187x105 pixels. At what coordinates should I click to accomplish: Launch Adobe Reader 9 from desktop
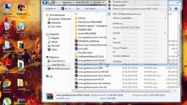coord(7,67)
